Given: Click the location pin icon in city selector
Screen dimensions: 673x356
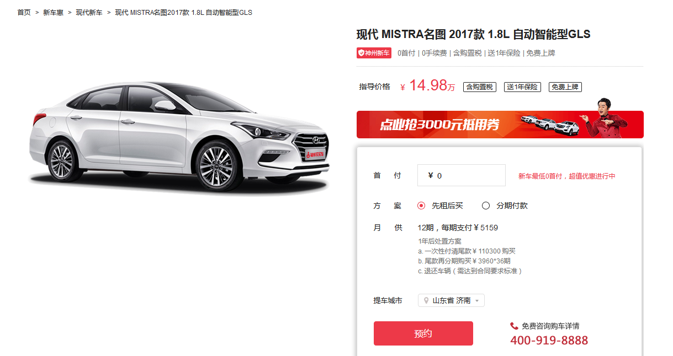Looking at the screenshot, I should [x=426, y=300].
